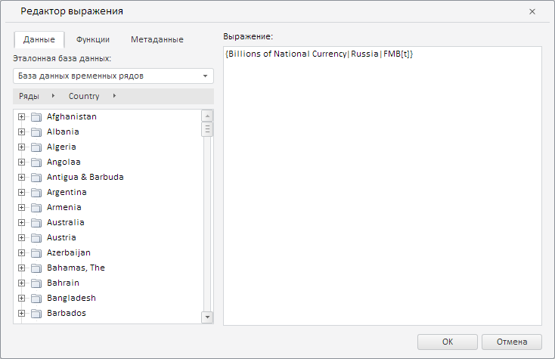Select the Данные tab
This screenshot has height=359, width=555.
[x=39, y=39]
